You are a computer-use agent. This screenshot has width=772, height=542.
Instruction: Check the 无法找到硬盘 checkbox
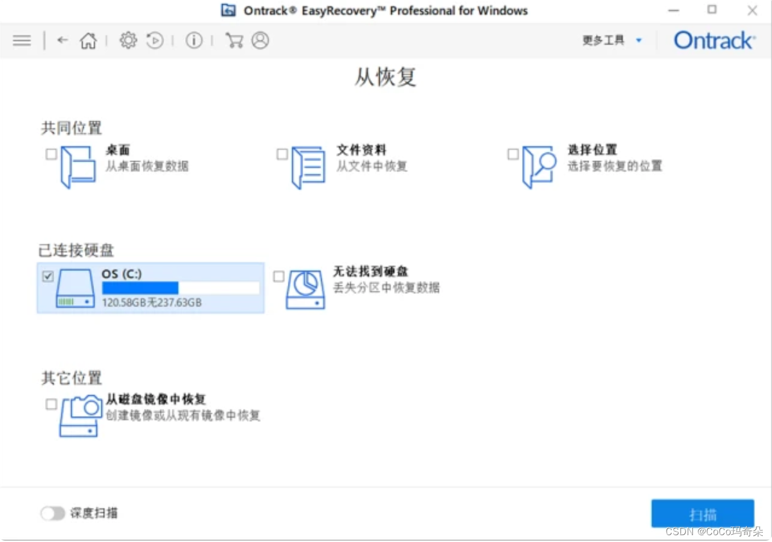[278, 276]
